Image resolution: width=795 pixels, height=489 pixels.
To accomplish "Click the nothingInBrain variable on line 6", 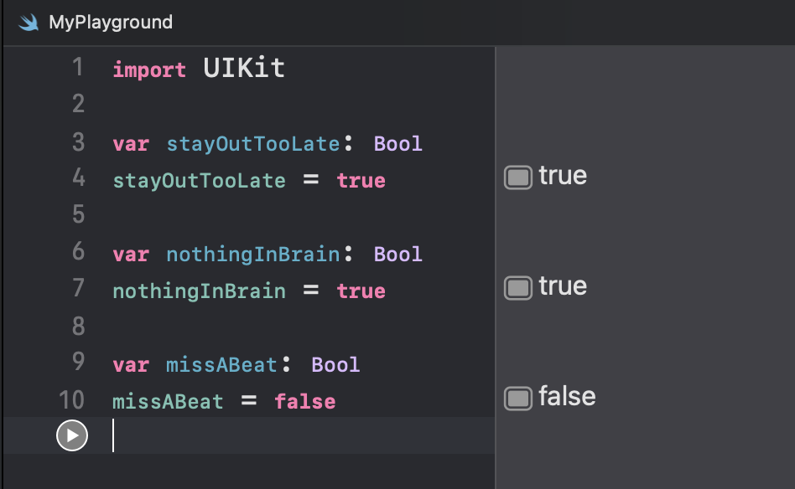I will coord(252,254).
